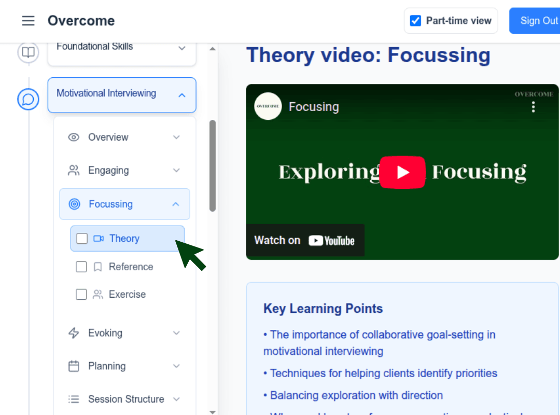Click the Overcome app title
Viewport: 560px width, 415px height.
click(81, 21)
